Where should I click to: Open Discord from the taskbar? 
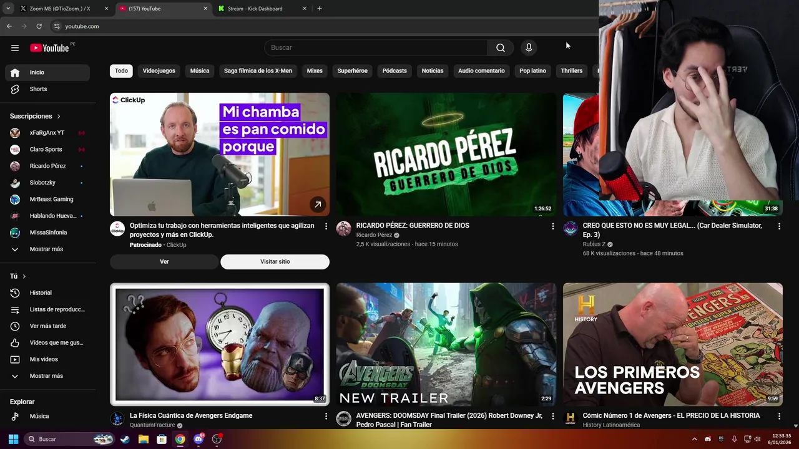(199, 439)
